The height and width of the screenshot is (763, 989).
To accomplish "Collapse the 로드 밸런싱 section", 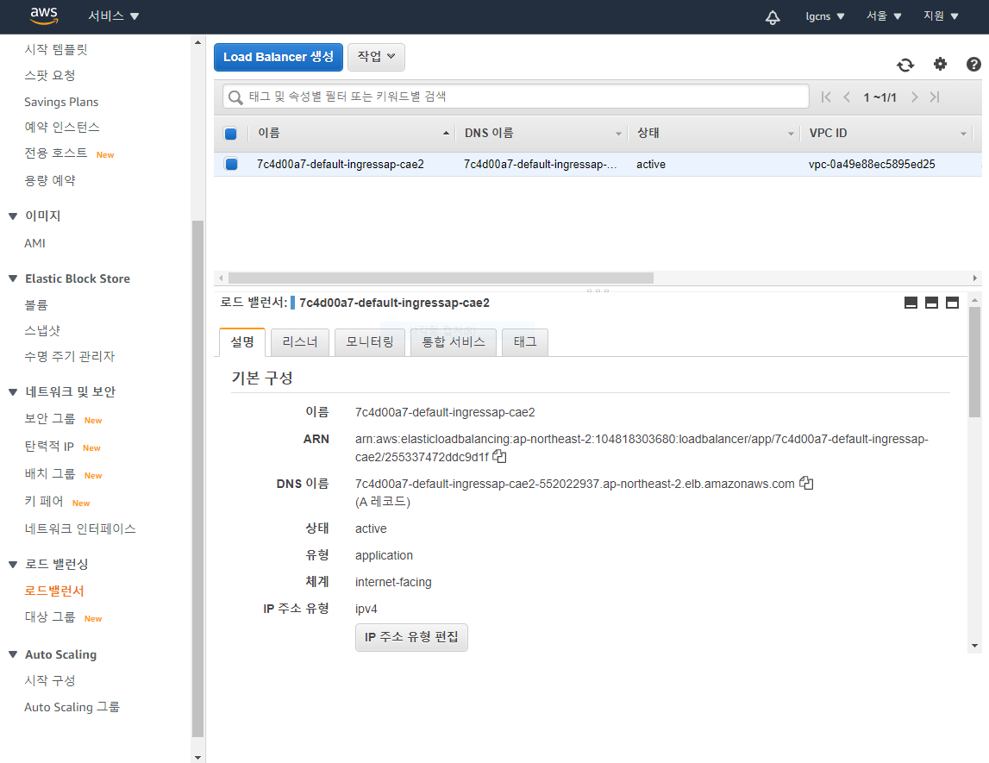I will pyautogui.click(x=13, y=565).
